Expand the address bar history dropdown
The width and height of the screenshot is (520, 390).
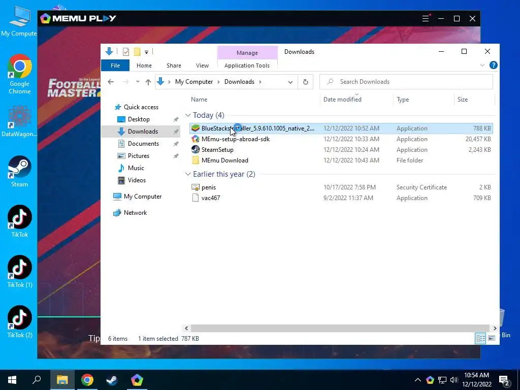pos(290,82)
